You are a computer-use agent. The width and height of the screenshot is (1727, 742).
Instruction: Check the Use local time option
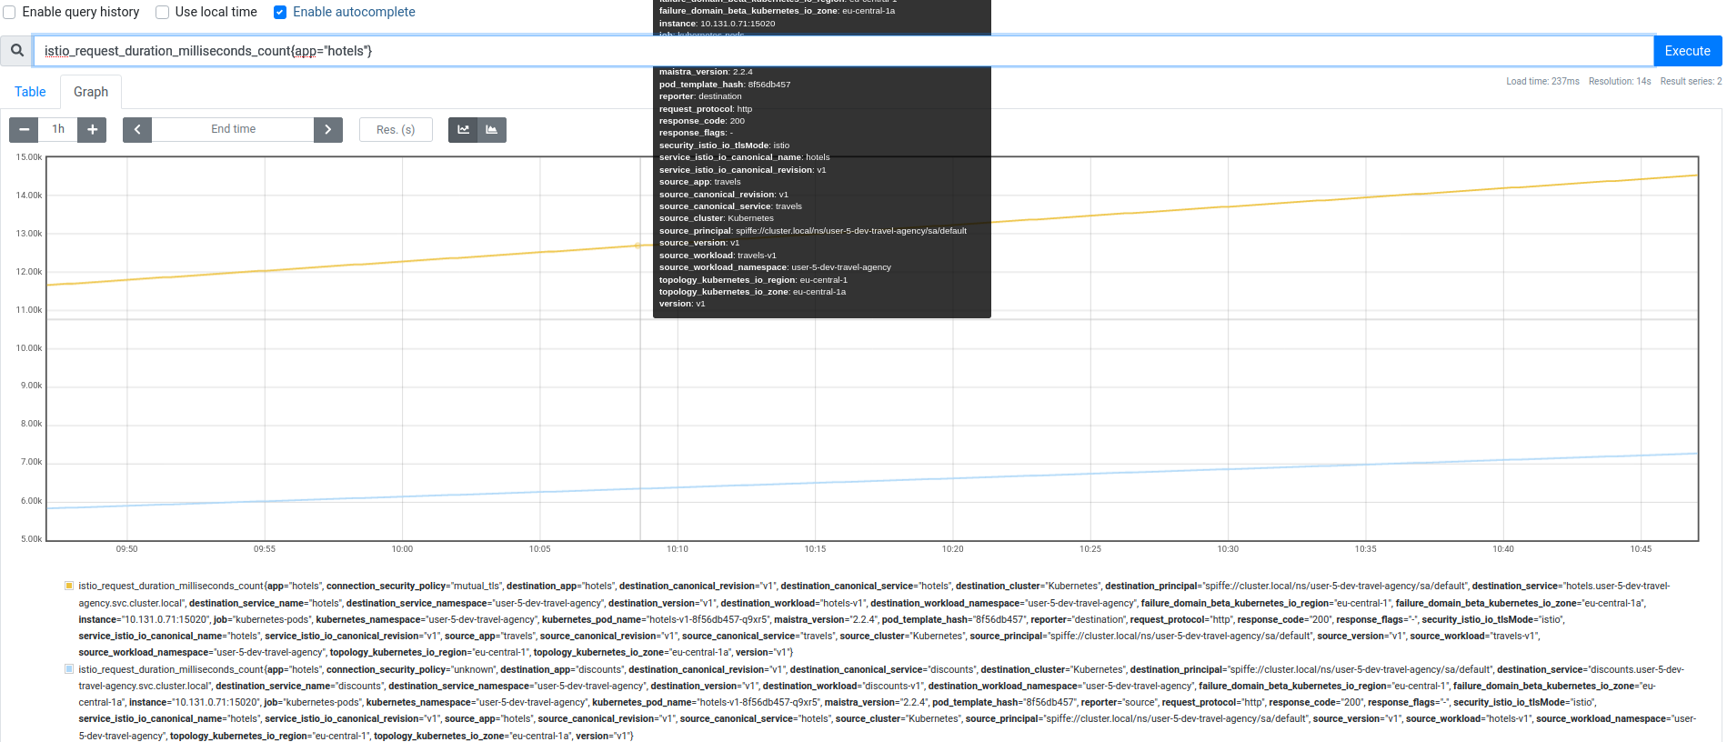coord(163,12)
